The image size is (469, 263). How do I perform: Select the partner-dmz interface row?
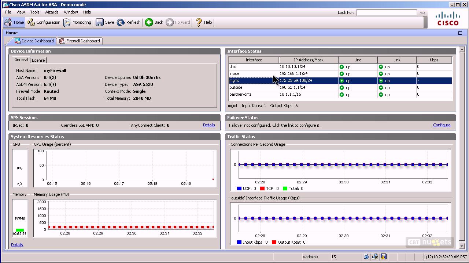tap(340, 95)
